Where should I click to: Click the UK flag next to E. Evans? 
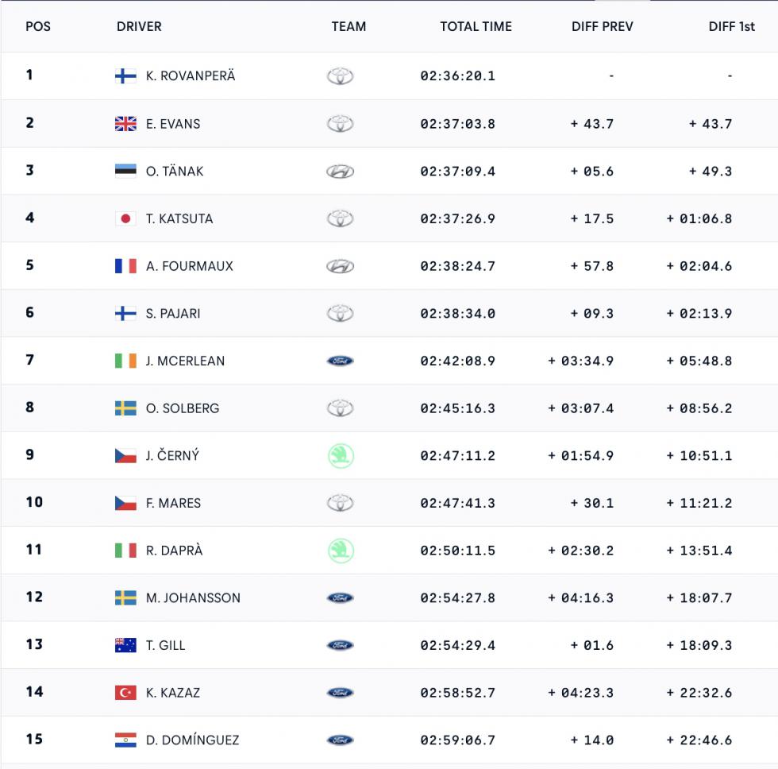pyautogui.click(x=125, y=124)
